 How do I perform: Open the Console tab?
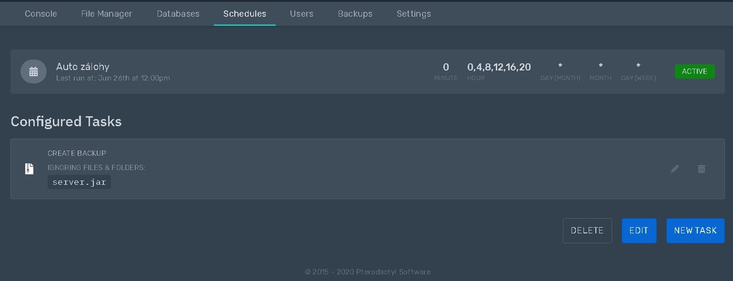click(40, 14)
